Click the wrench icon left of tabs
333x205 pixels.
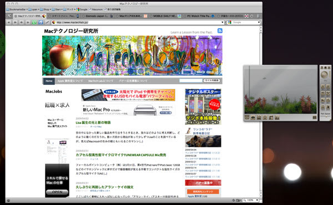point(9,16)
